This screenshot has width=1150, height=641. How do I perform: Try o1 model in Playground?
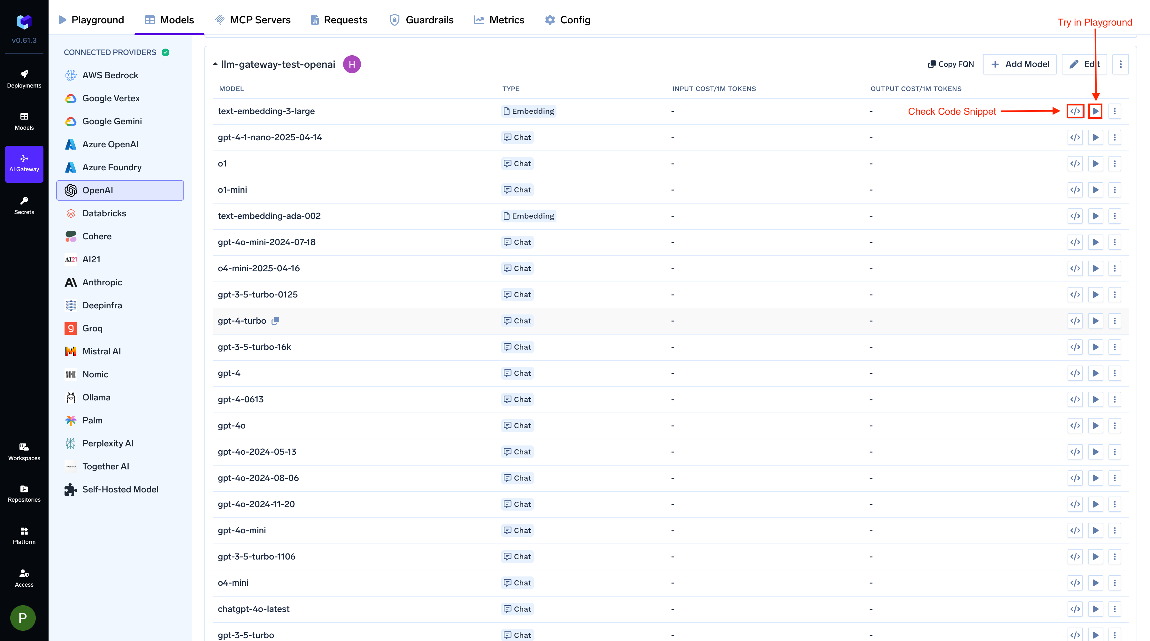1095,164
